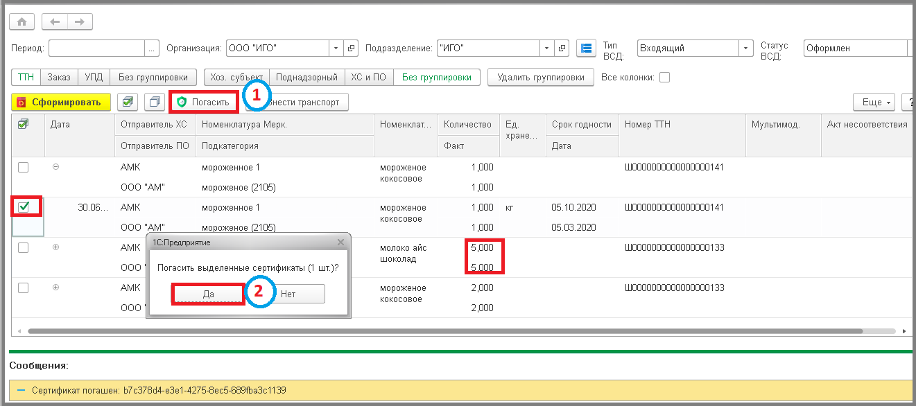Toggle select-all icon in table header
The image size is (916, 406).
[23, 124]
